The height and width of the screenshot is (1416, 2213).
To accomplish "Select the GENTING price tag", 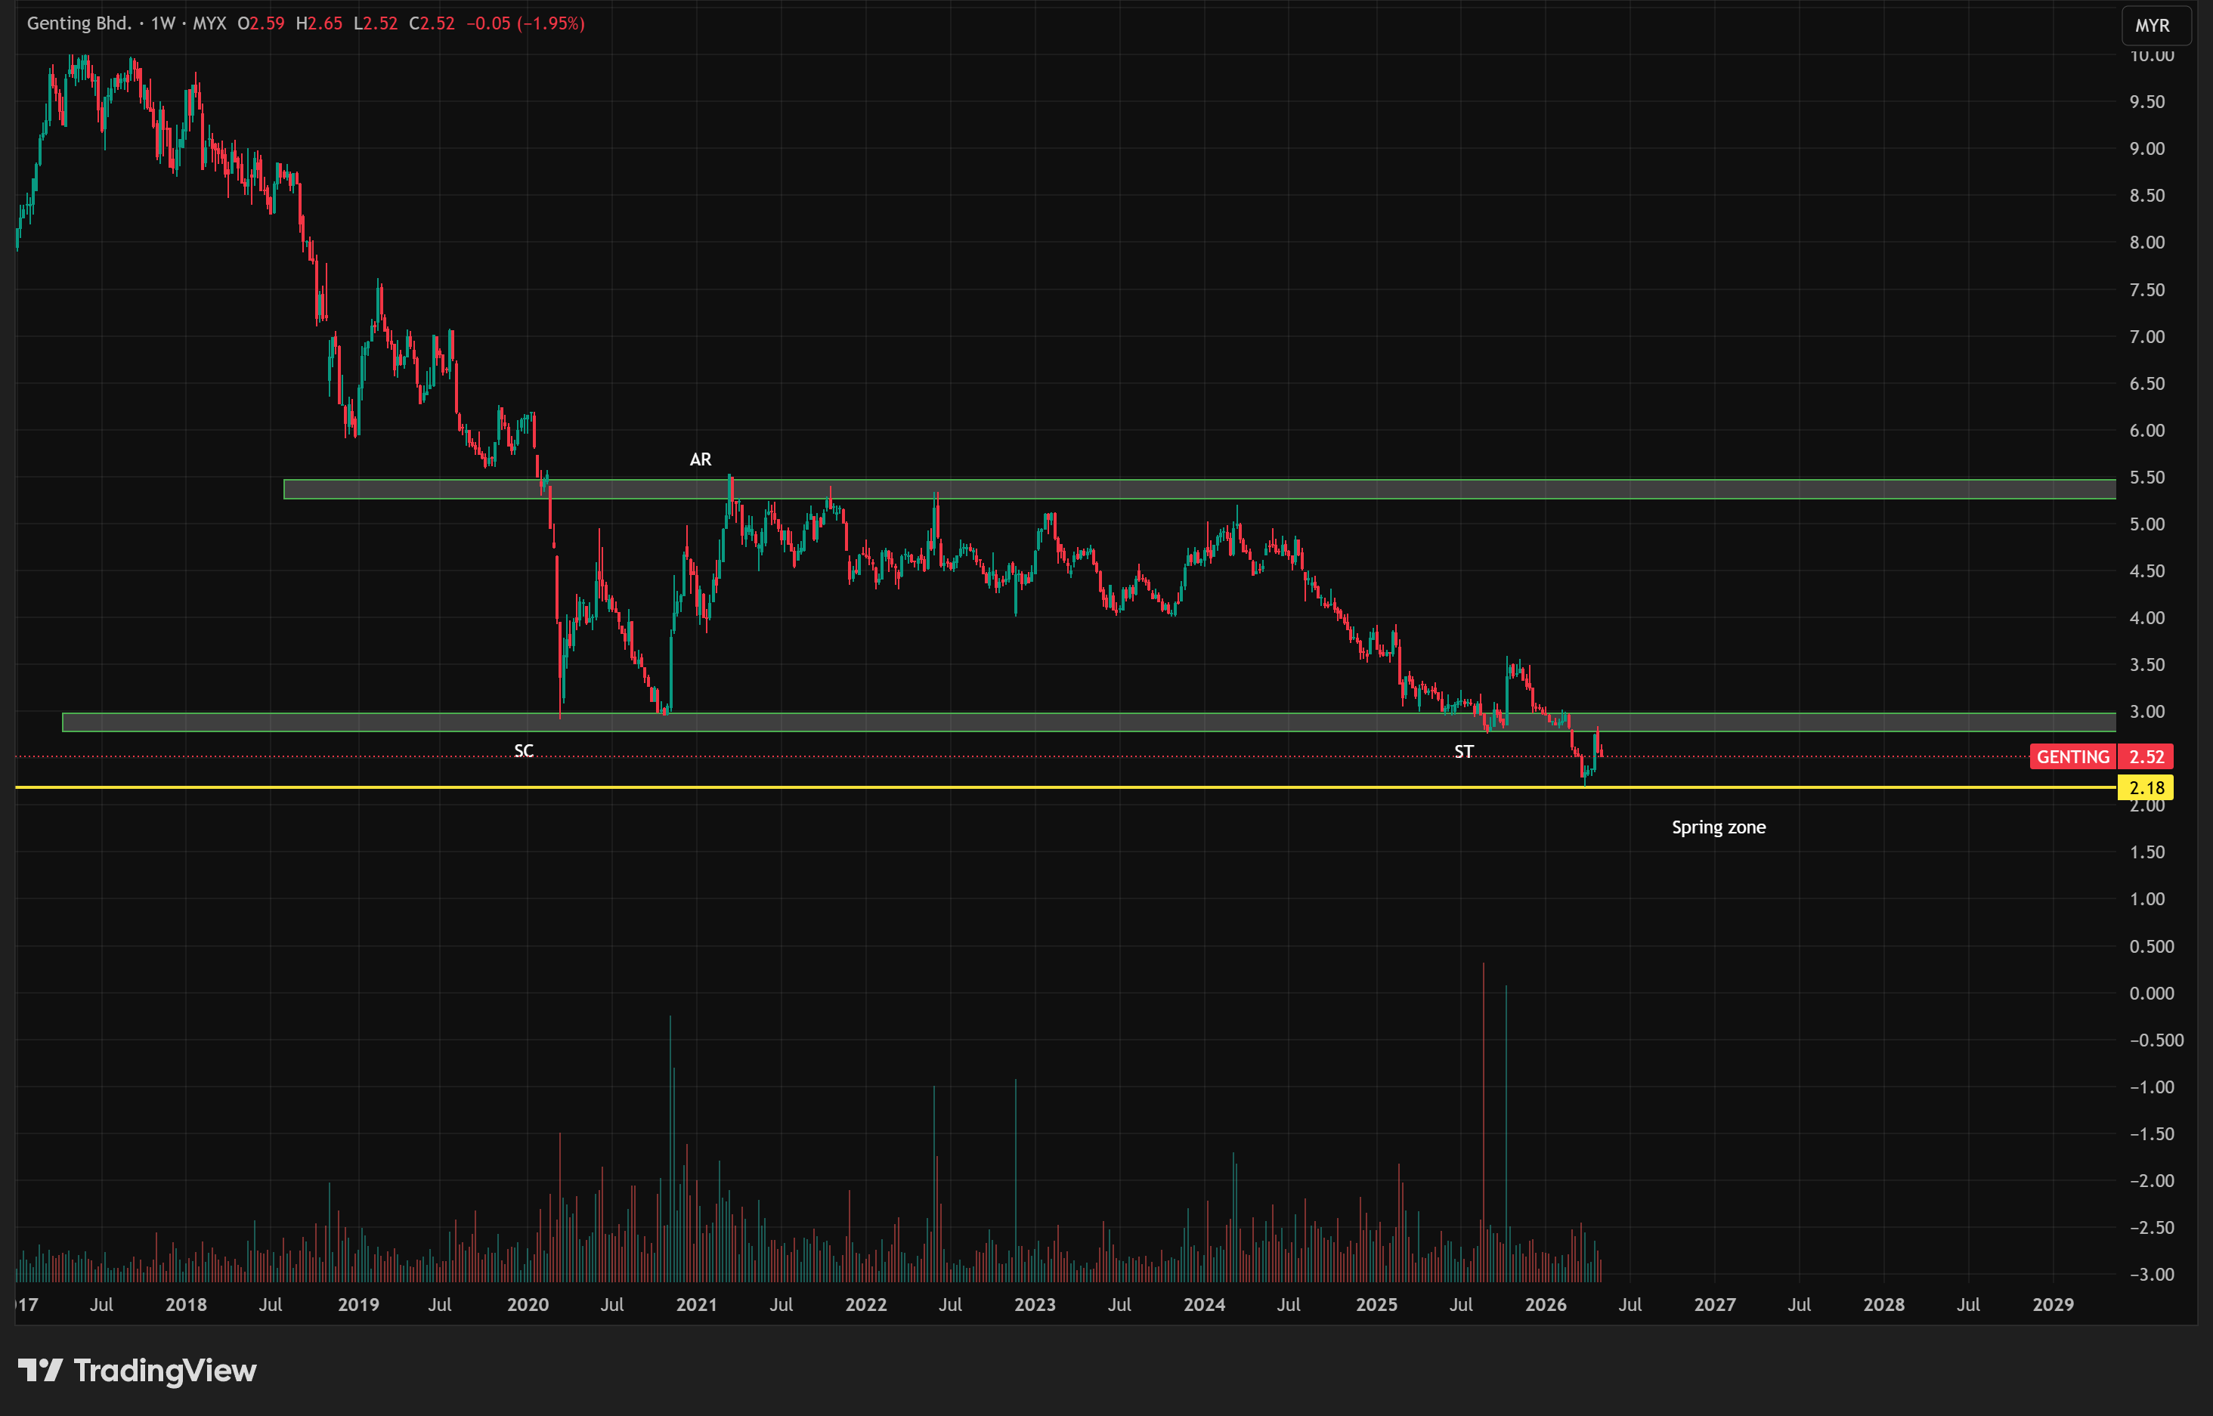I will [x=2072, y=756].
